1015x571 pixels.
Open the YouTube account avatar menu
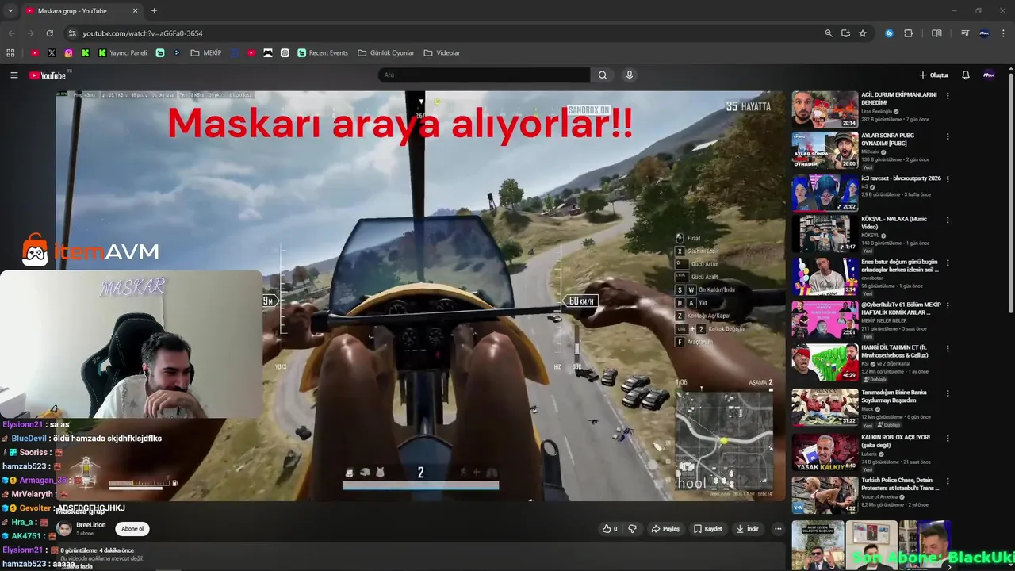[x=989, y=75]
